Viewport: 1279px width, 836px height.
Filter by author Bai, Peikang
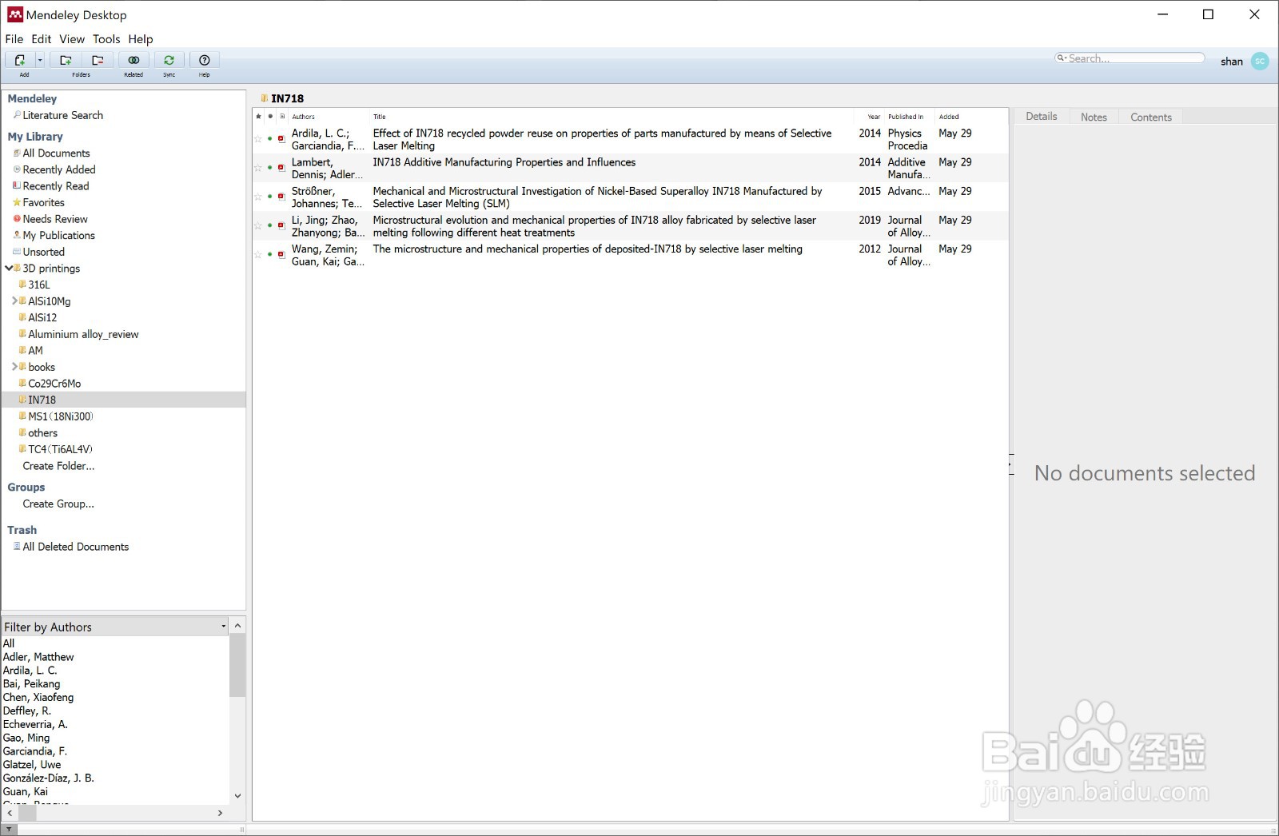pyautogui.click(x=32, y=684)
